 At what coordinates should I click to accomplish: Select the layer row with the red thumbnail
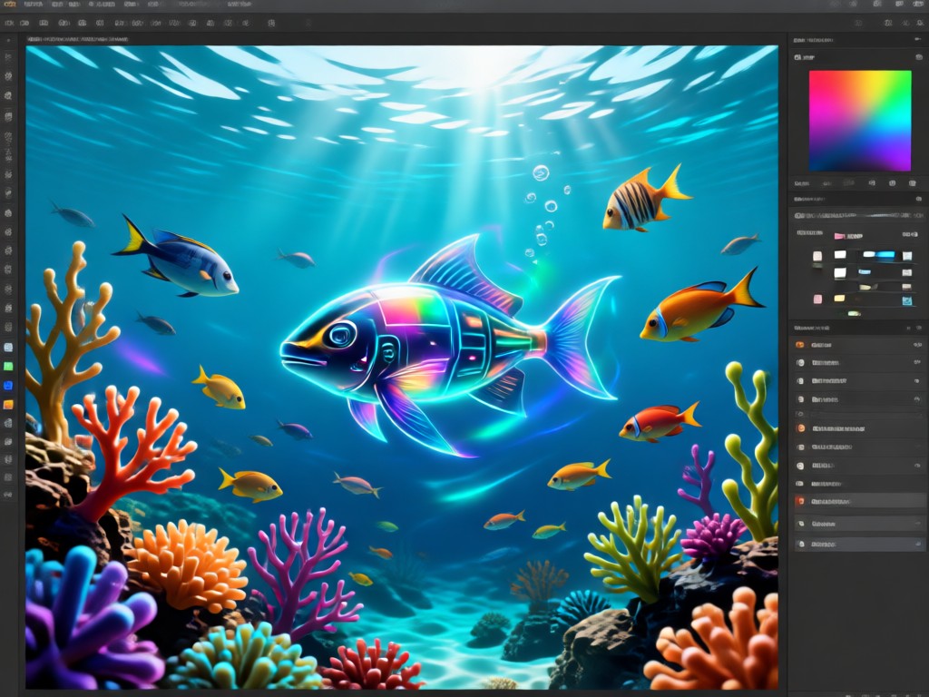pyautogui.click(x=858, y=501)
